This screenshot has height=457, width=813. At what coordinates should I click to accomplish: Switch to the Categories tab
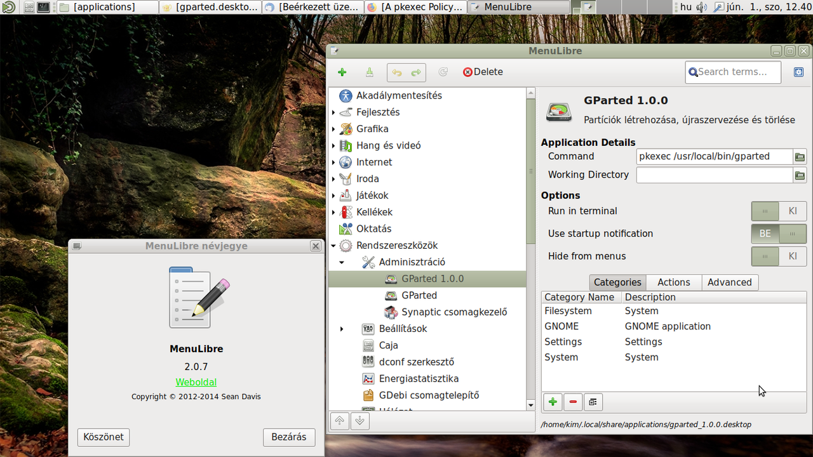tap(617, 282)
